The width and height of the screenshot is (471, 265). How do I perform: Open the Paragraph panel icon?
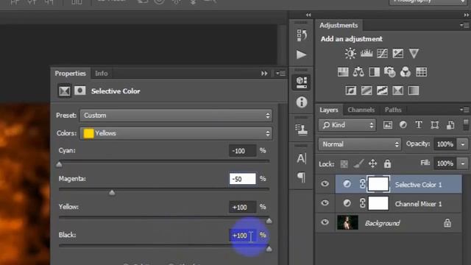click(301, 177)
